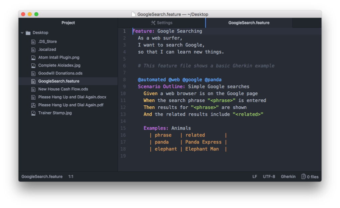Click the image icon beside Atom Intall Plugin.png
Viewport: 340px width, 208px height.
(34, 57)
